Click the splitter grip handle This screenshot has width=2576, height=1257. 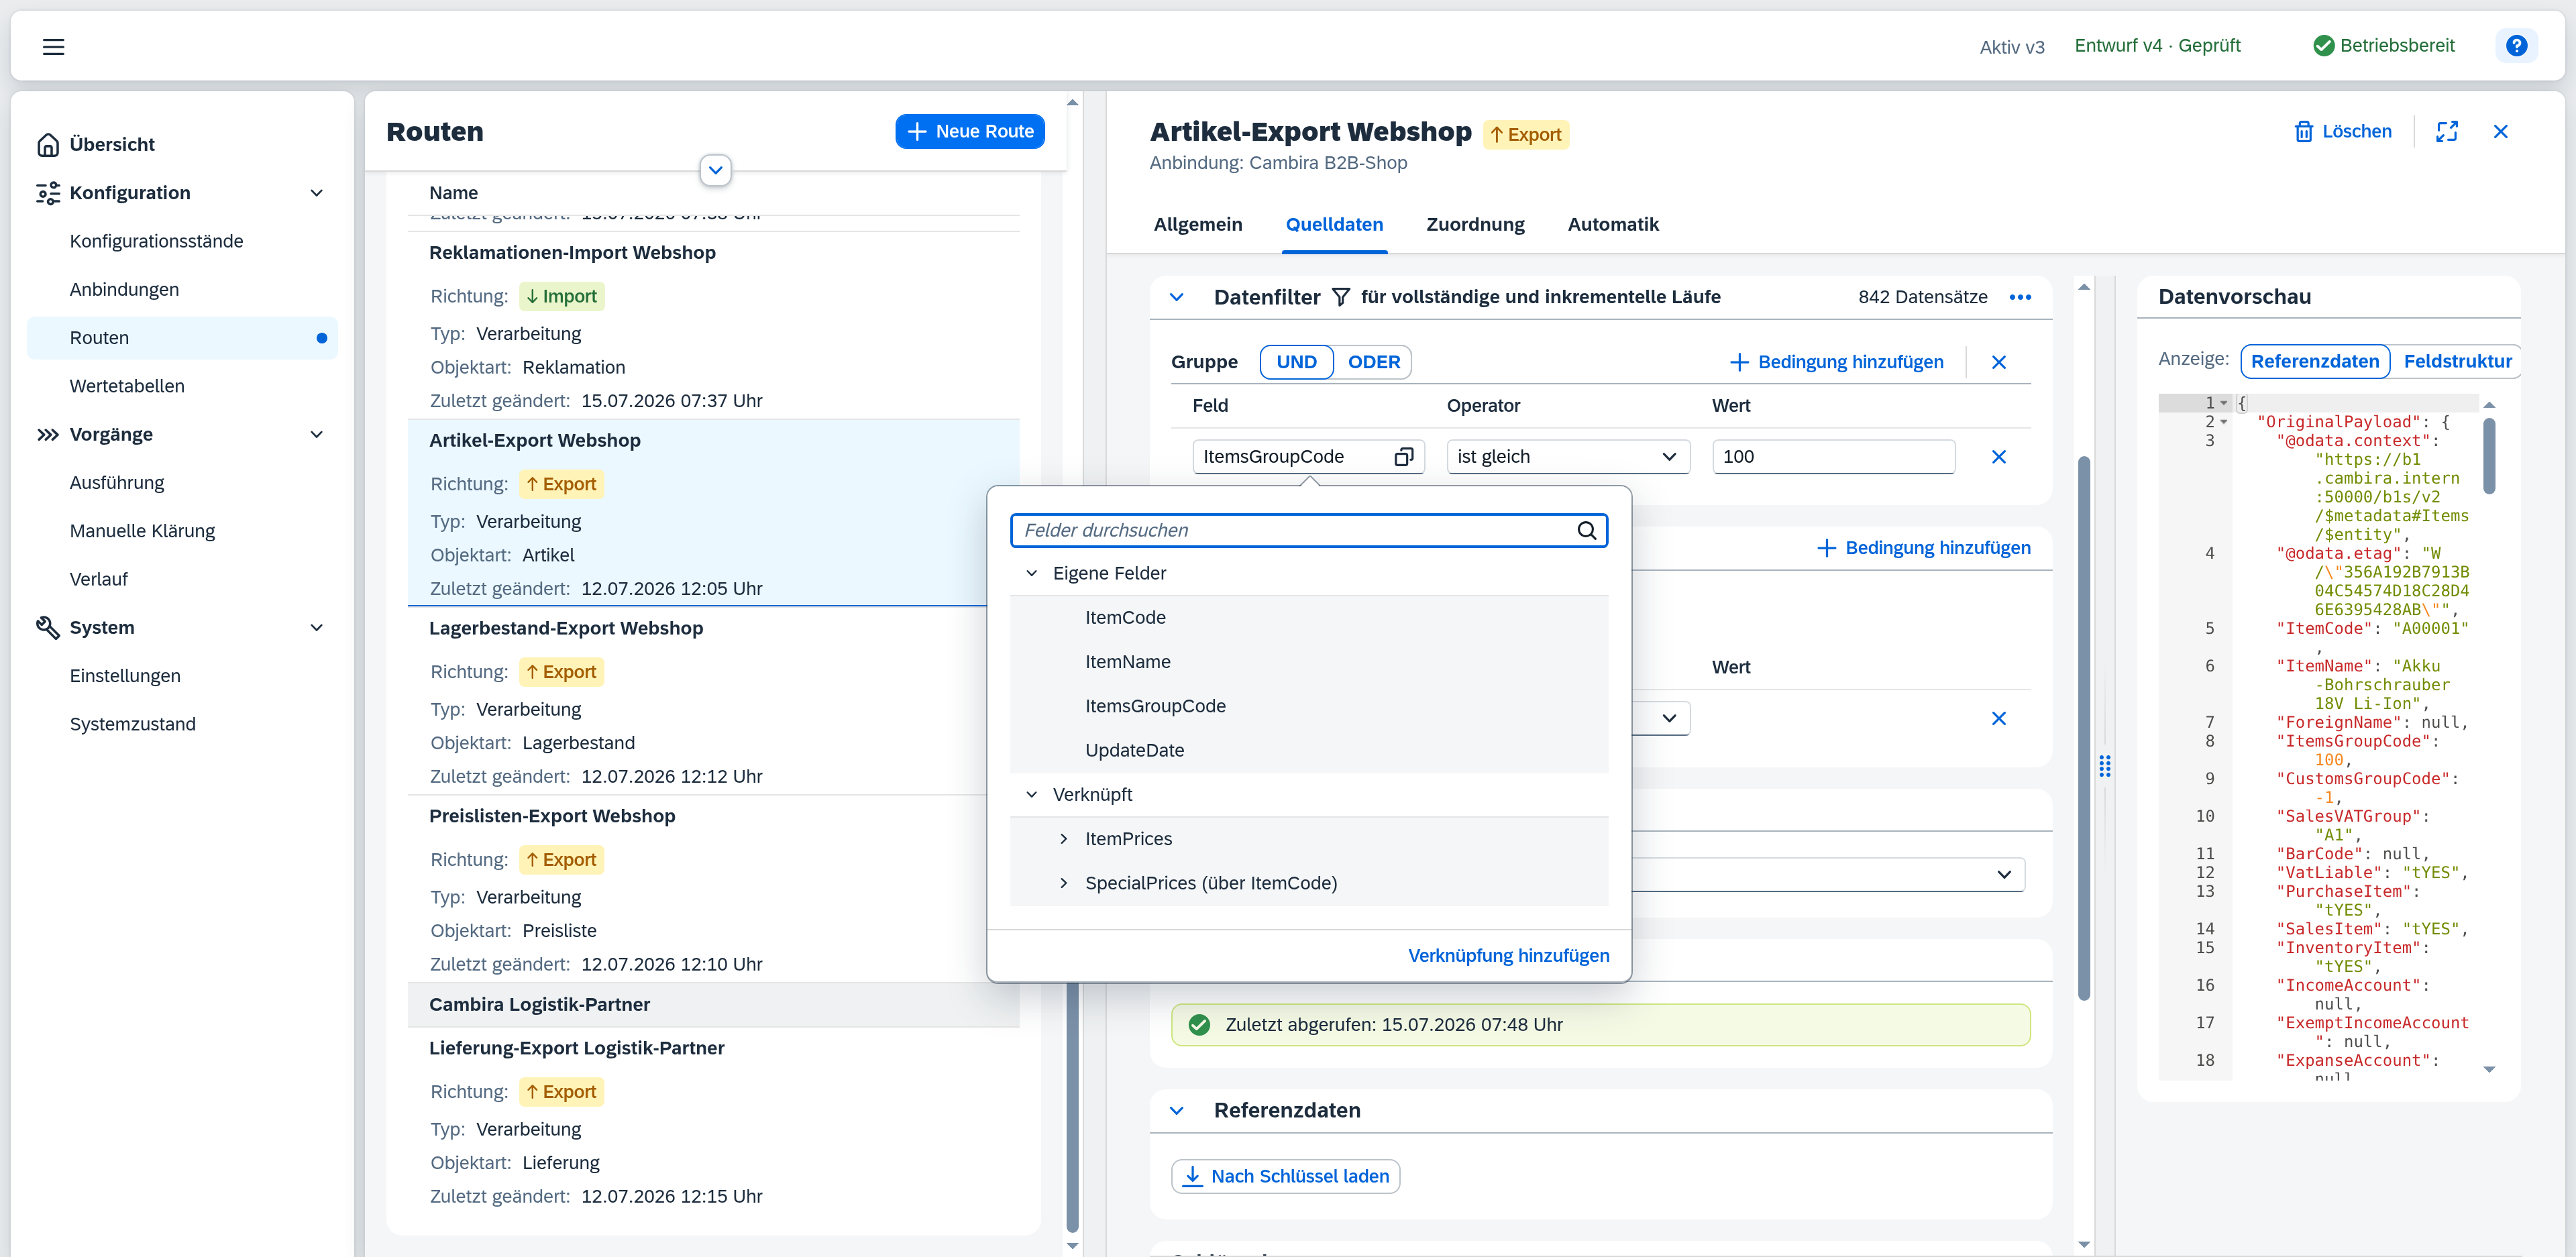[2105, 767]
